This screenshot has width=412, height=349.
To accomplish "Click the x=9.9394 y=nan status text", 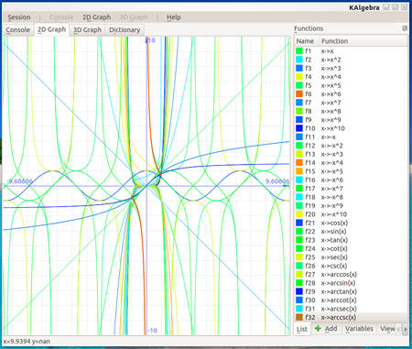I will coord(27,342).
